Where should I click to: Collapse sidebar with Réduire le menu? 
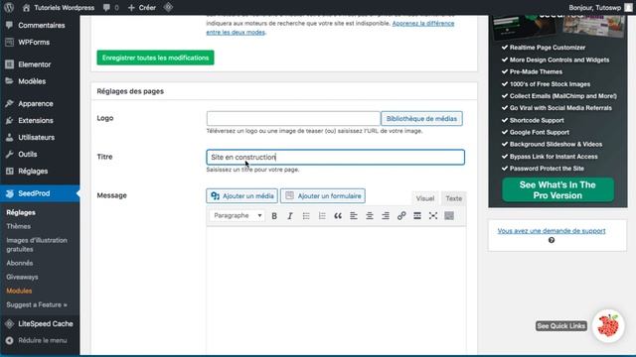click(40, 340)
